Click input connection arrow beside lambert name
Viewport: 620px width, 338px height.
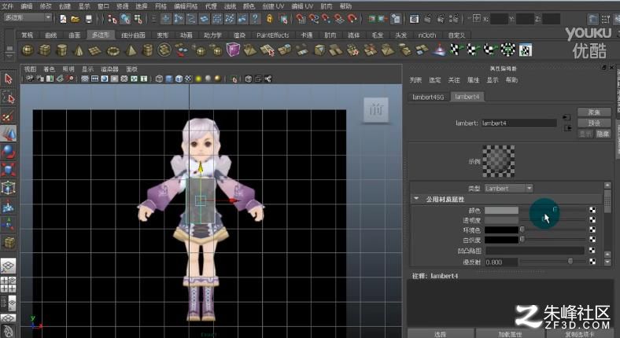click(567, 117)
